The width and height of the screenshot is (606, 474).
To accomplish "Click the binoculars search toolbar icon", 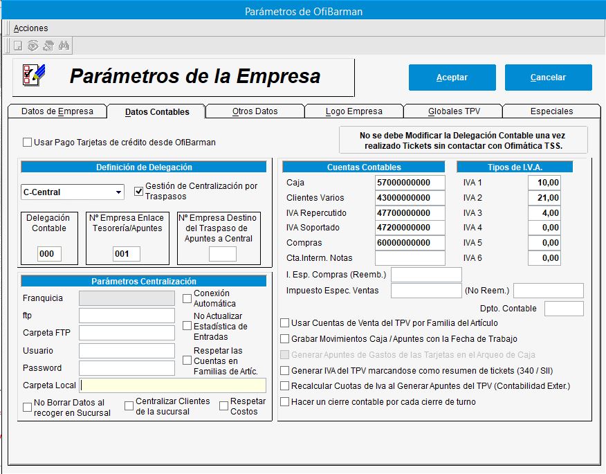I will click(x=64, y=46).
